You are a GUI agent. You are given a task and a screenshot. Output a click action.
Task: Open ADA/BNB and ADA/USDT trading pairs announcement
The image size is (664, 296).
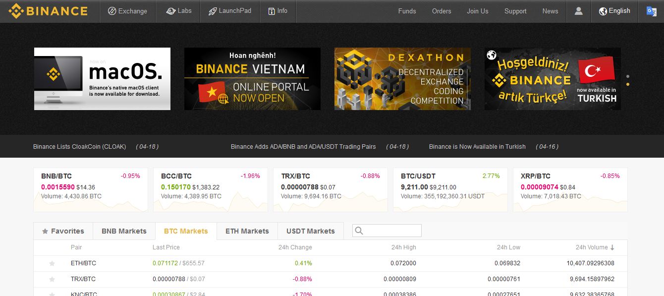[303, 147]
